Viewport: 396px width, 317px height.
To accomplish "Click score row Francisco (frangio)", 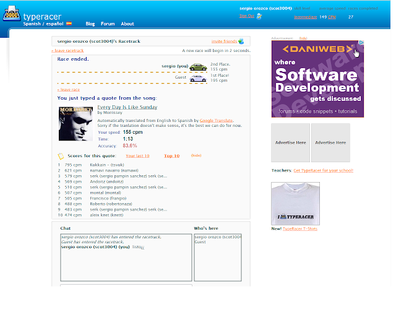I will pos(92,198).
